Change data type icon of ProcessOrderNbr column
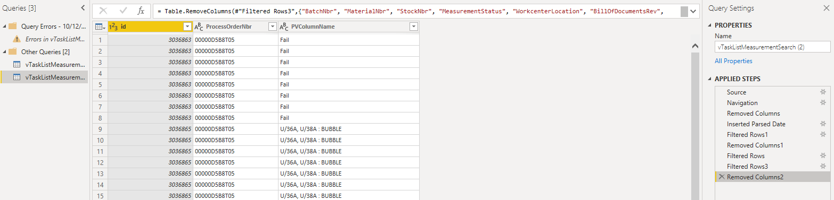The width and height of the screenshot is (834, 200). coord(199,27)
